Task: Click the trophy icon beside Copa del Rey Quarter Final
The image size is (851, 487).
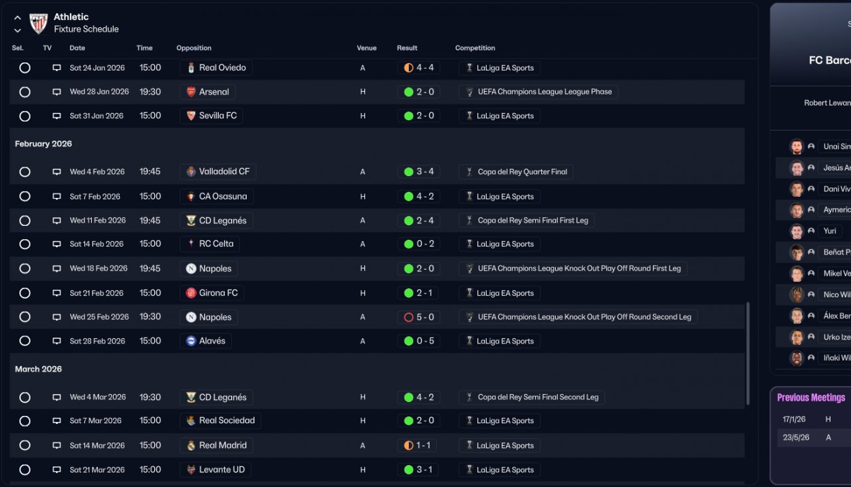Action: 469,171
